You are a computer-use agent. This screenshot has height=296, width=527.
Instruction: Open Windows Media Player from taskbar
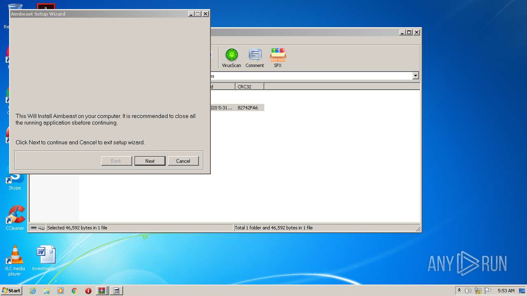coord(61,291)
